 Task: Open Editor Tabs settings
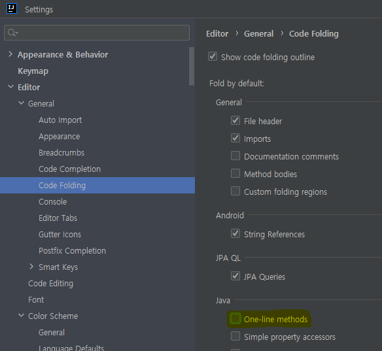[x=58, y=218]
